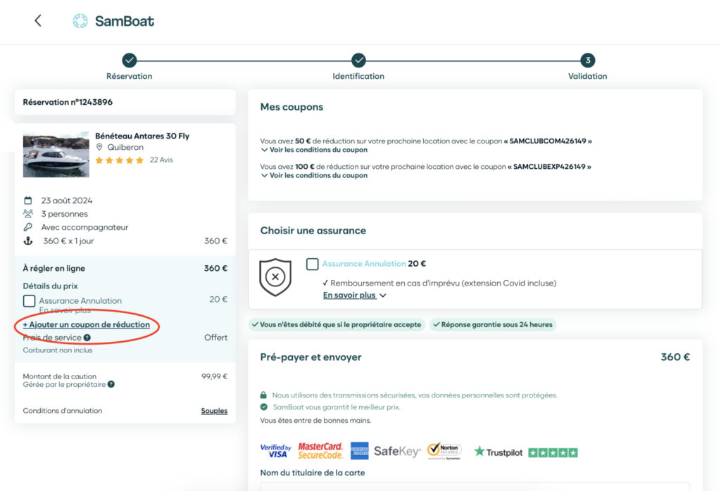The width and height of the screenshot is (721, 491).
Task: Click the back arrow icon
Action: tap(38, 21)
